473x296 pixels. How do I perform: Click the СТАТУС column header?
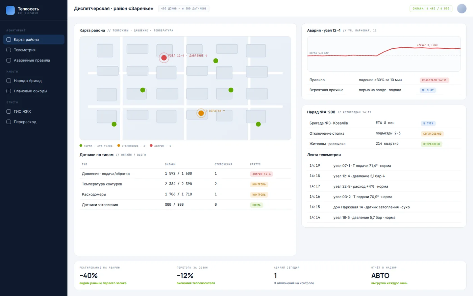255,164
